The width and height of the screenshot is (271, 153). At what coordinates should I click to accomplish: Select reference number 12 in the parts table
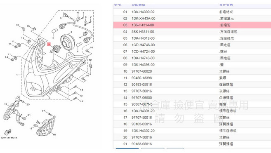125,85
